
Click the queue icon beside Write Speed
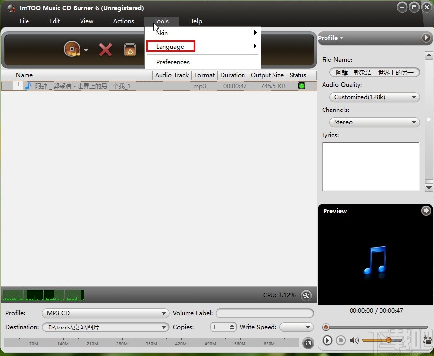[308, 343]
